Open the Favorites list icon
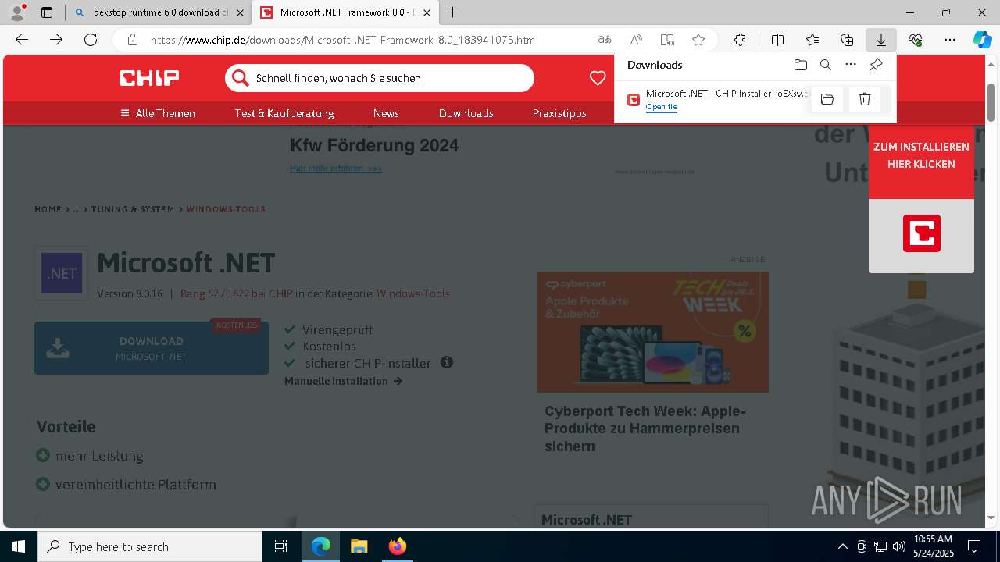The width and height of the screenshot is (1000, 562). (812, 40)
